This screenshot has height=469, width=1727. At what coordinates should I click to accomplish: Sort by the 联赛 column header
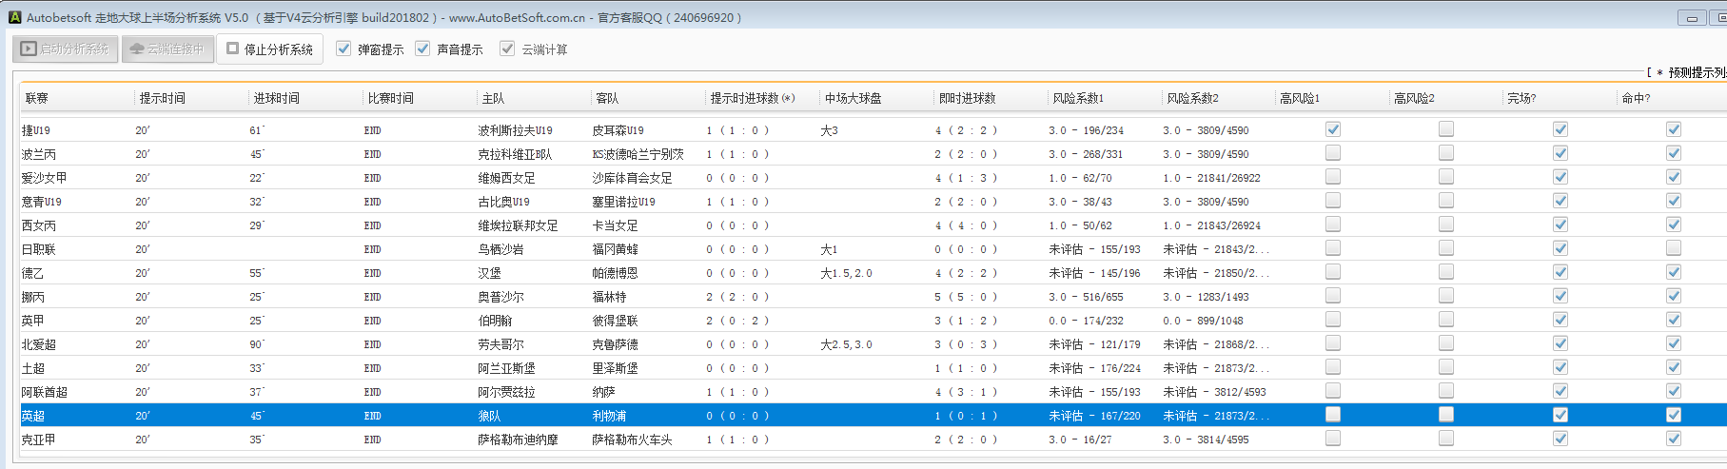[37, 98]
